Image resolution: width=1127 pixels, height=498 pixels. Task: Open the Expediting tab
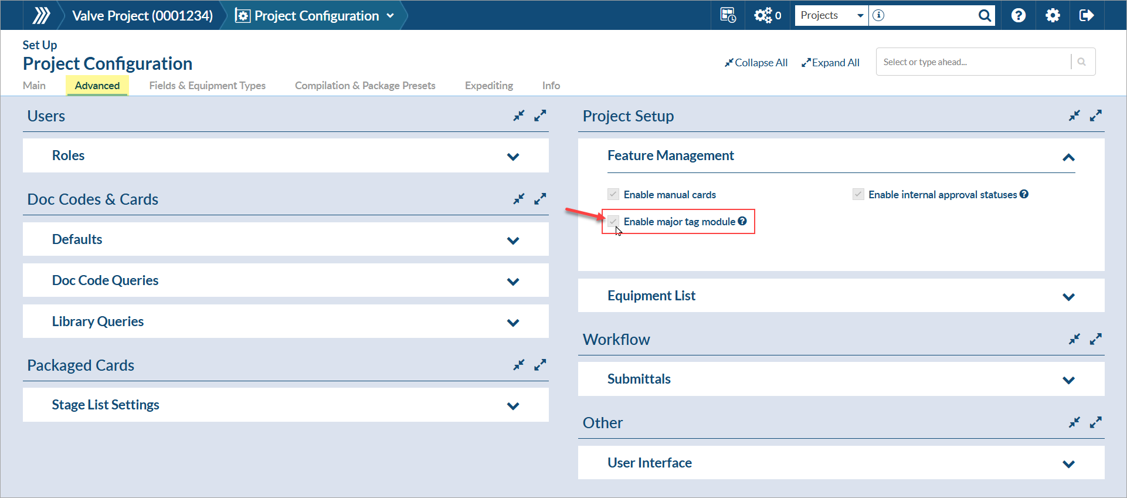tap(488, 86)
